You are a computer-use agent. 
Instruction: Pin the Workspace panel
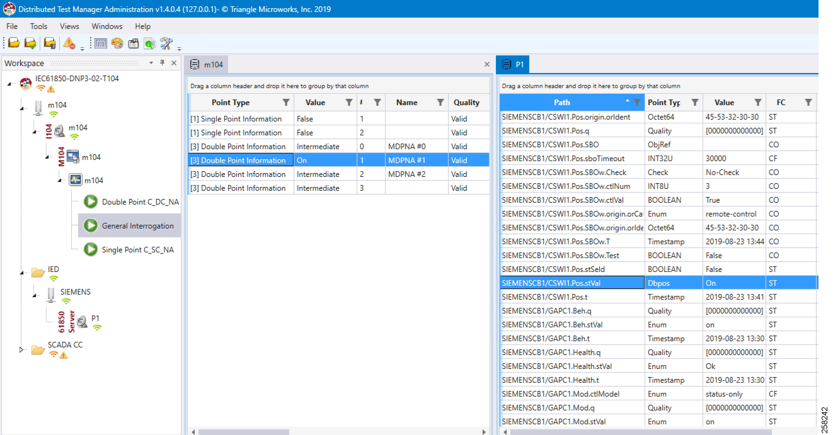point(163,63)
